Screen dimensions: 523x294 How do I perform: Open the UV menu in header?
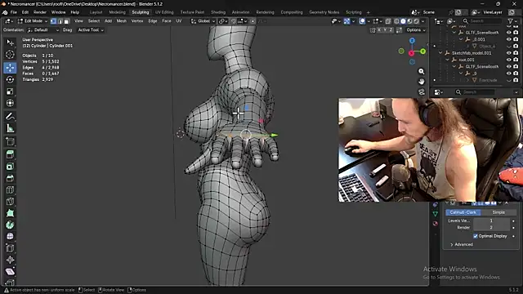(x=179, y=21)
